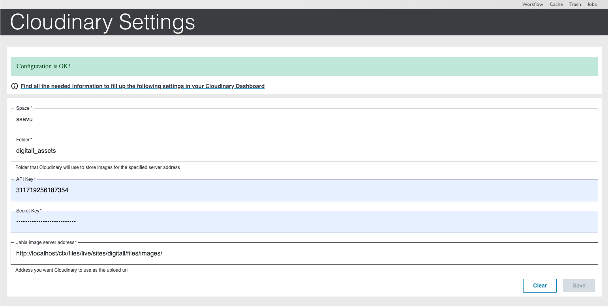Focus the masked Secret Key password field
608x306 pixels.
point(304,222)
